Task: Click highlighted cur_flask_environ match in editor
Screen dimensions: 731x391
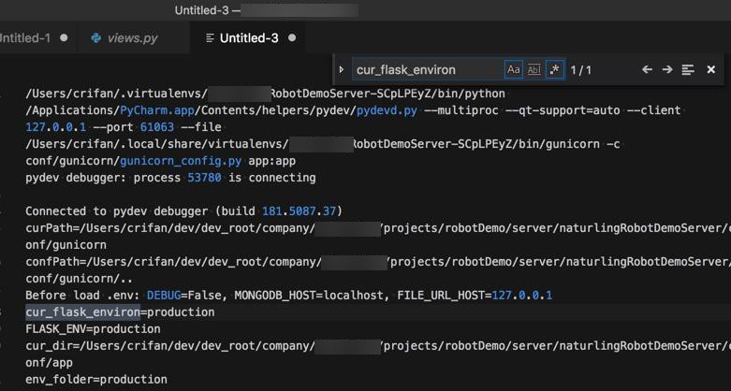Action: coord(82,312)
